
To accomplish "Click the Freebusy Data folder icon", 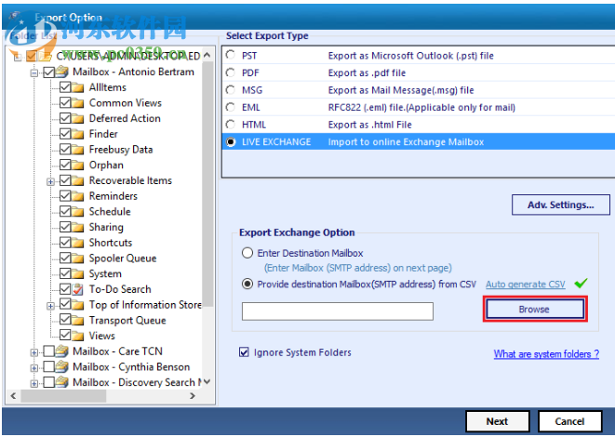I will (77, 150).
